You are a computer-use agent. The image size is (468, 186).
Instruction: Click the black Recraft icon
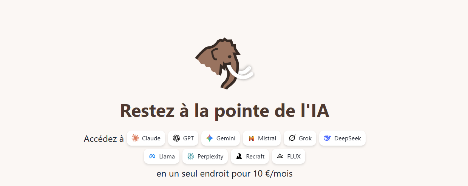(x=239, y=156)
